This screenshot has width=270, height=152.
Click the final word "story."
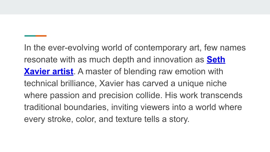(179, 119)
